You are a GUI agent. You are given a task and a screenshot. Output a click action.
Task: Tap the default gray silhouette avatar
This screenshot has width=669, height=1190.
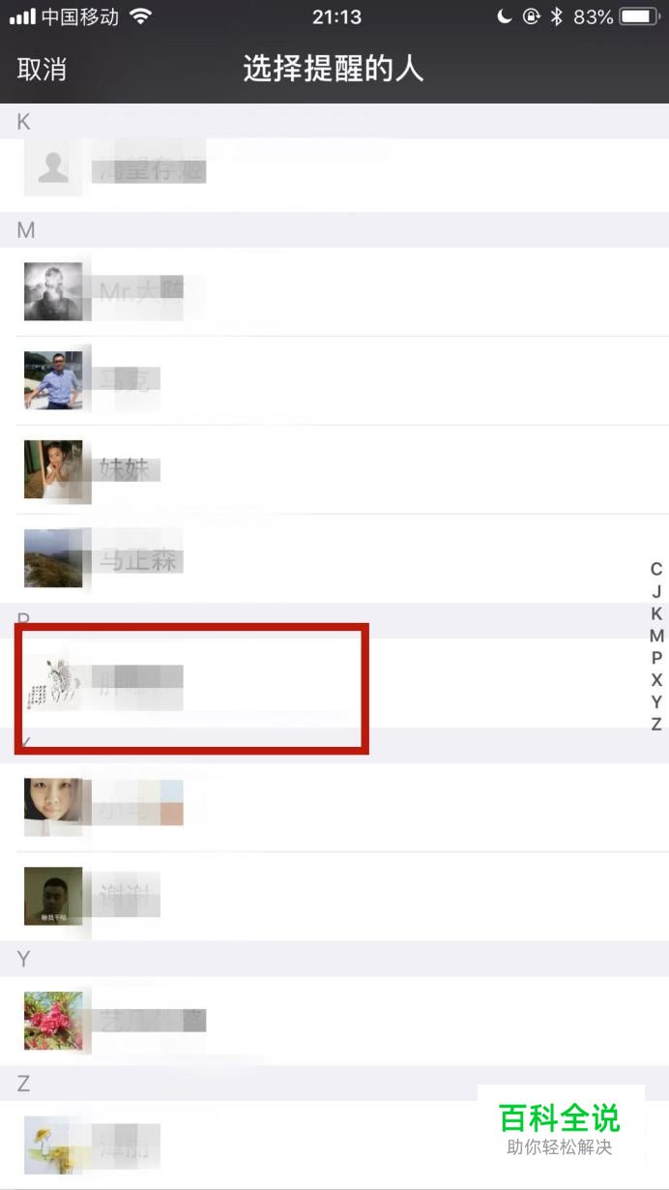click(53, 168)
